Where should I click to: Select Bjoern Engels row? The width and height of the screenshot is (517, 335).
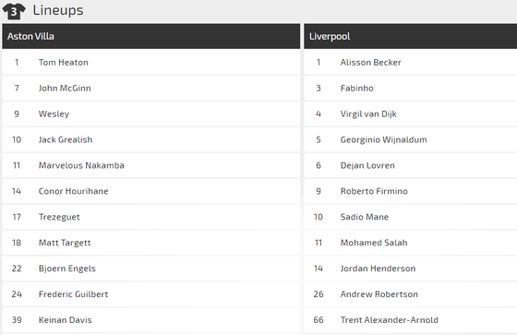click(x=151, y=269)
